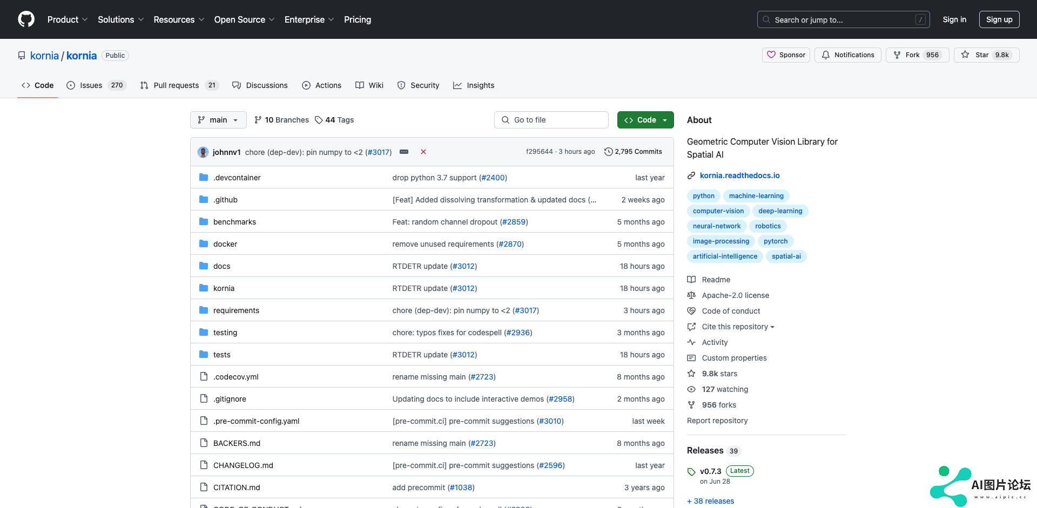The height and width of the screenshot is (508, 1037).
Task: Open the benchmarks folder icon
Action: point(204,221)
